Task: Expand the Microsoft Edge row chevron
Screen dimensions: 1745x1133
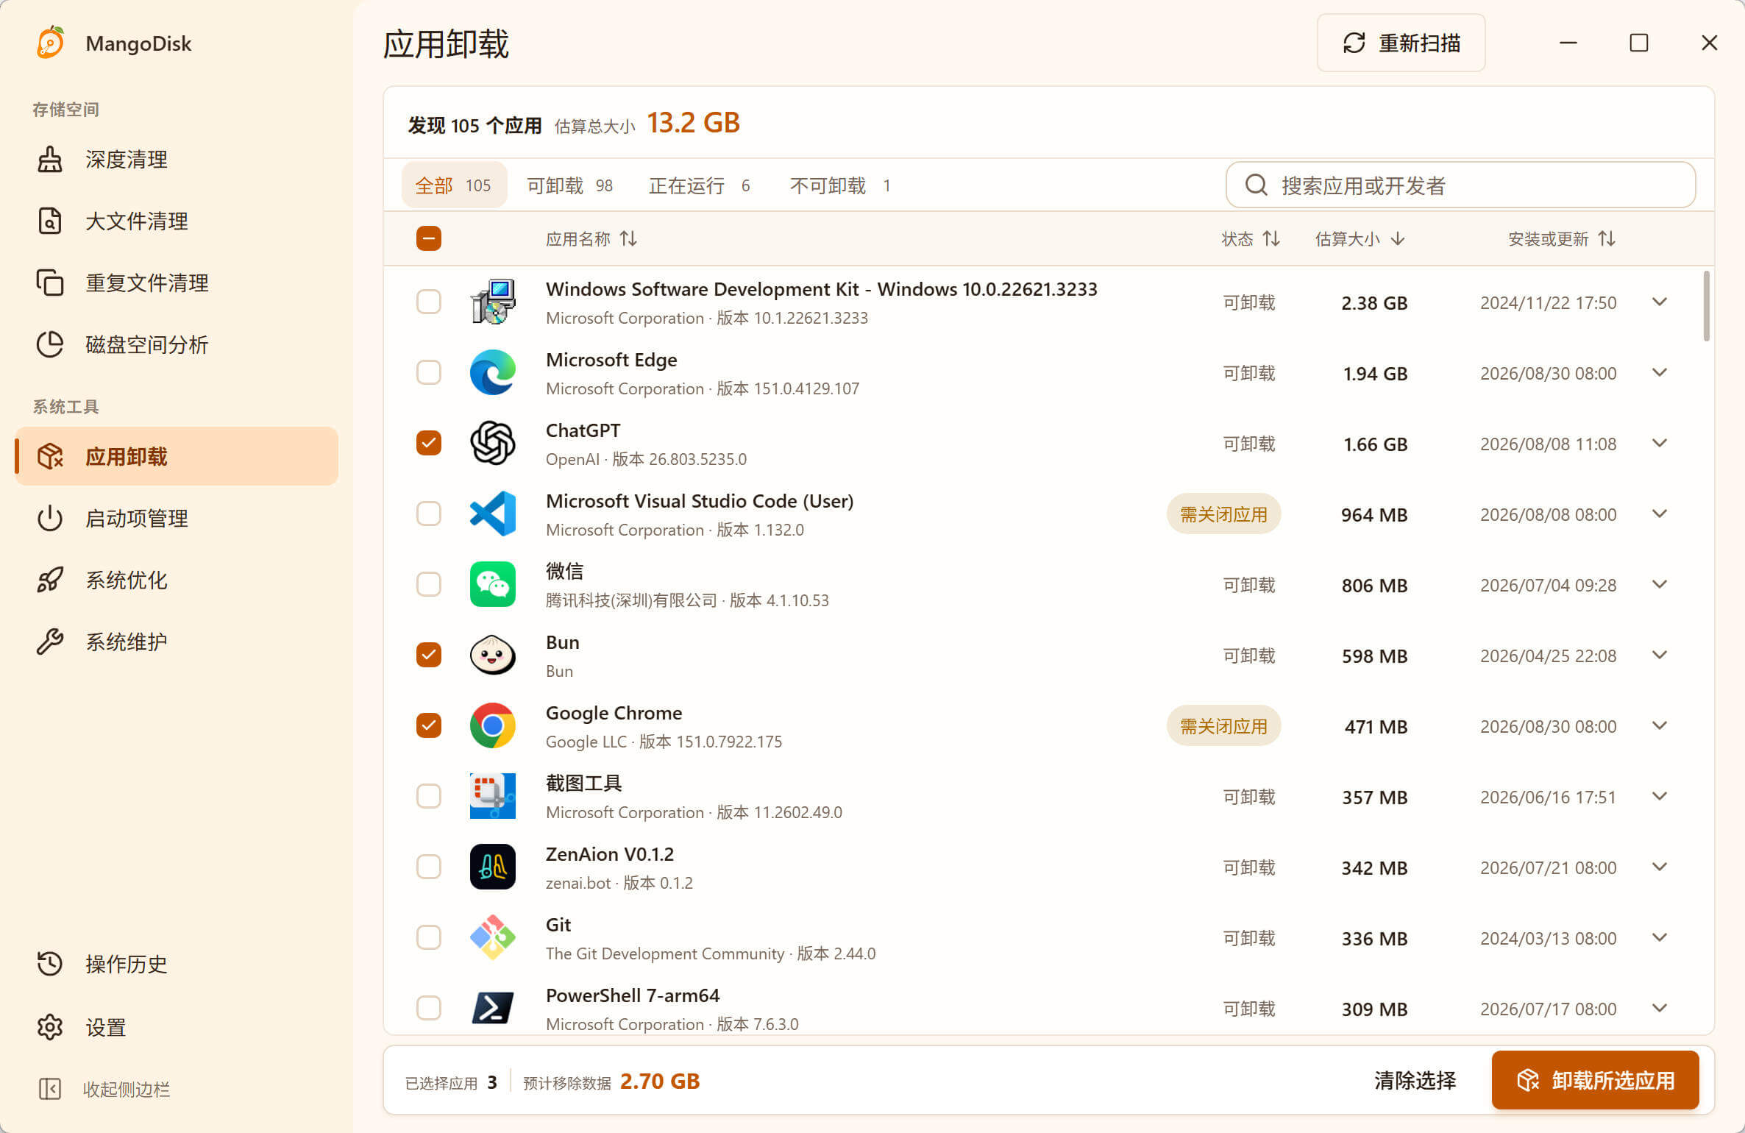Action: coord(1660,373)
